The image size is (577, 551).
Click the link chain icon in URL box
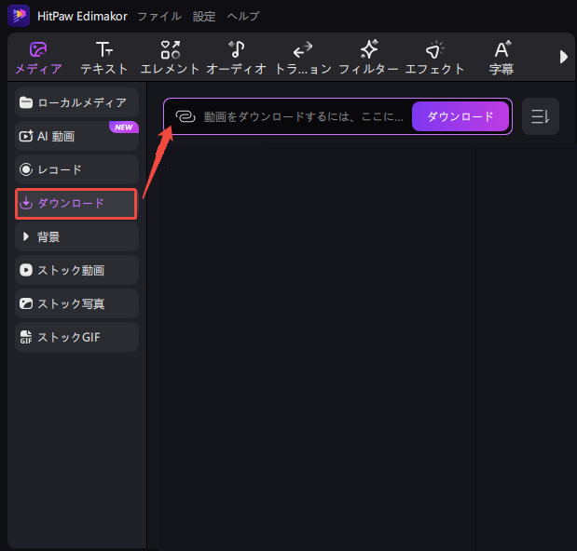(x=185, y=116)
